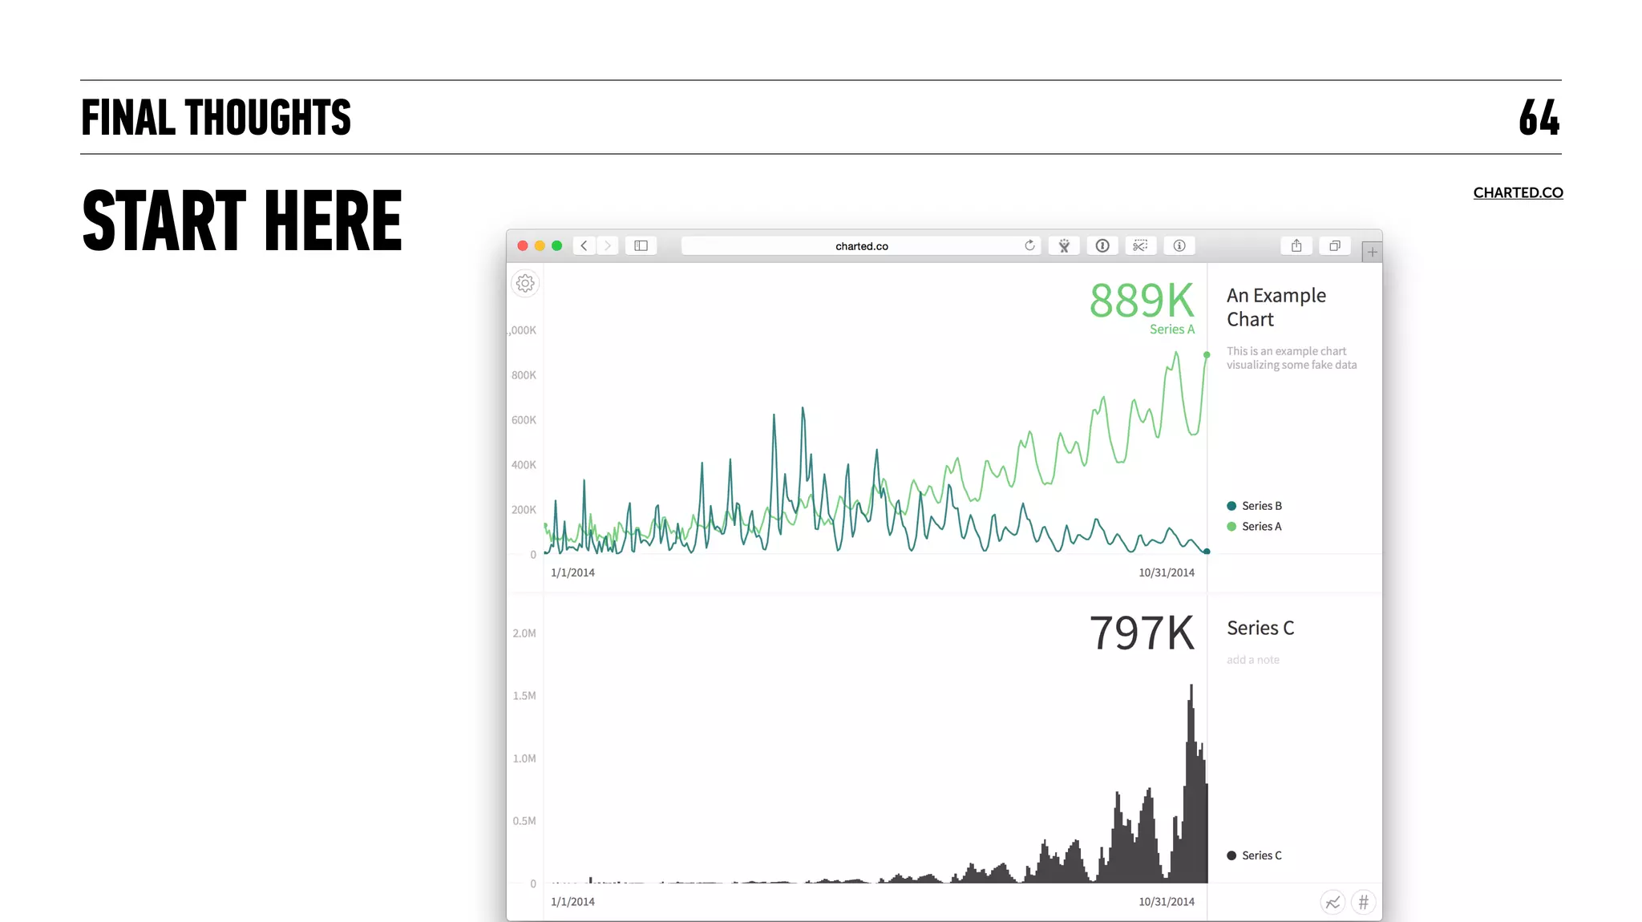Click the Safari forward arrow button
Image resolution: width=1642 pixels, height=922 pixels.
click(608, 246)
